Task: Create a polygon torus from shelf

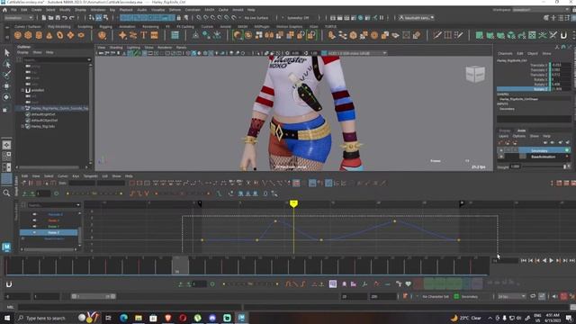Action: pos(60,35)
